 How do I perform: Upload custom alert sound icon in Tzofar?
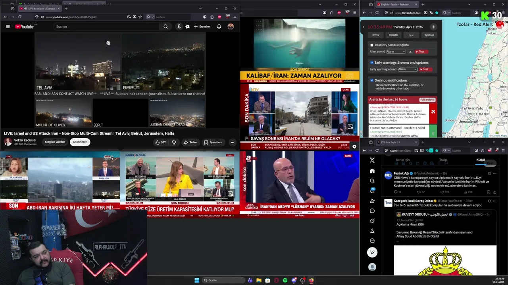tap(410, 51)
